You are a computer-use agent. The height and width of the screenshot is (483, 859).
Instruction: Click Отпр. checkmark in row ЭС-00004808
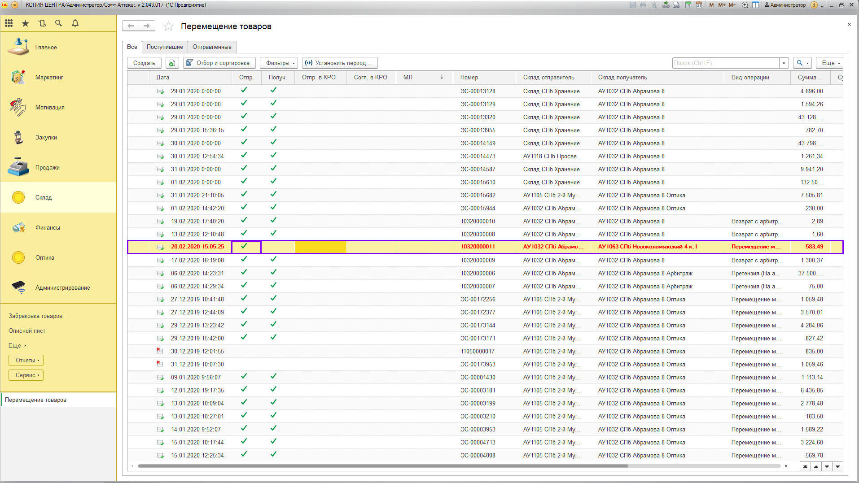tap(244, 454)
